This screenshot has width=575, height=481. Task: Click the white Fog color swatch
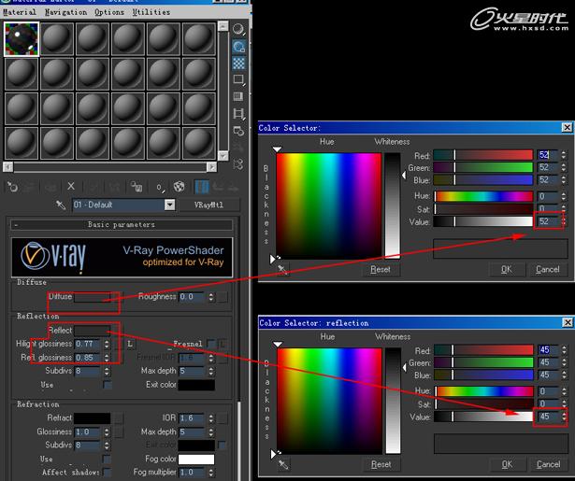pyautogui.click(x=196, y=459)
